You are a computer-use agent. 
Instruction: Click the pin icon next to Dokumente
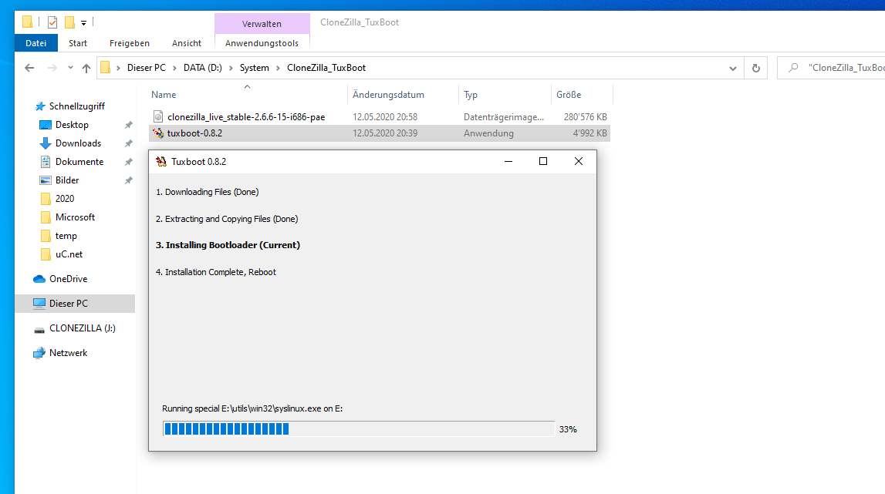(128, 162)
